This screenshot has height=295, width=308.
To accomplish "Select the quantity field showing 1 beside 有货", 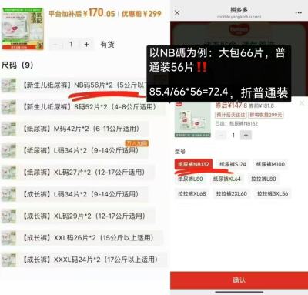I will pyautogui.click(x=71, y=45).
